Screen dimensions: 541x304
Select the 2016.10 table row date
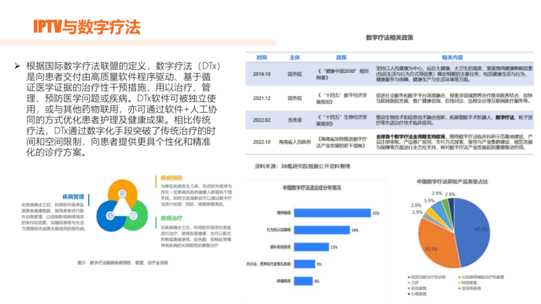(x=262, y=73)
